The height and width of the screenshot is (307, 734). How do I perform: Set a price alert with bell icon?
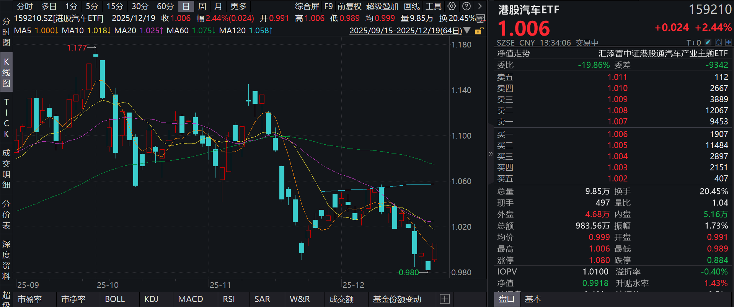(x=718, y=42)
